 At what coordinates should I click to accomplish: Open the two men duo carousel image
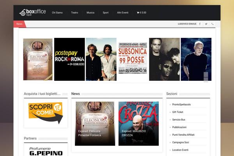tap(101, 59)
